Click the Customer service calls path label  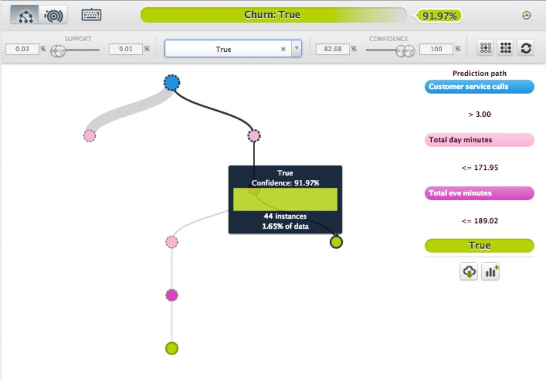point(479,87)
